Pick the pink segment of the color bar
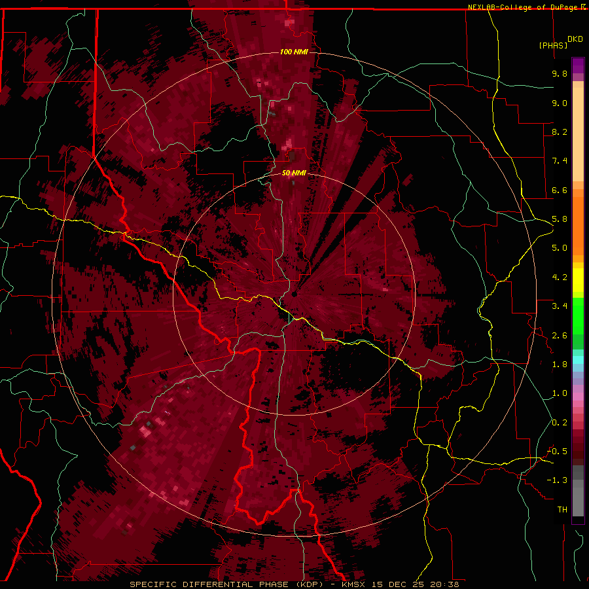This screenshot has width=589, height=589. pyautogui.click(x=578, y=397)
